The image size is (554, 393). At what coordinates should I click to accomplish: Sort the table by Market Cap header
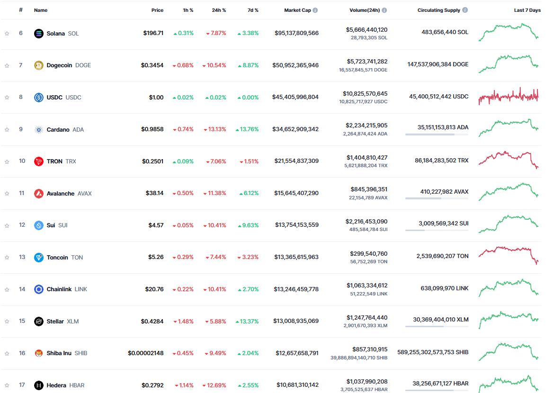297,10
